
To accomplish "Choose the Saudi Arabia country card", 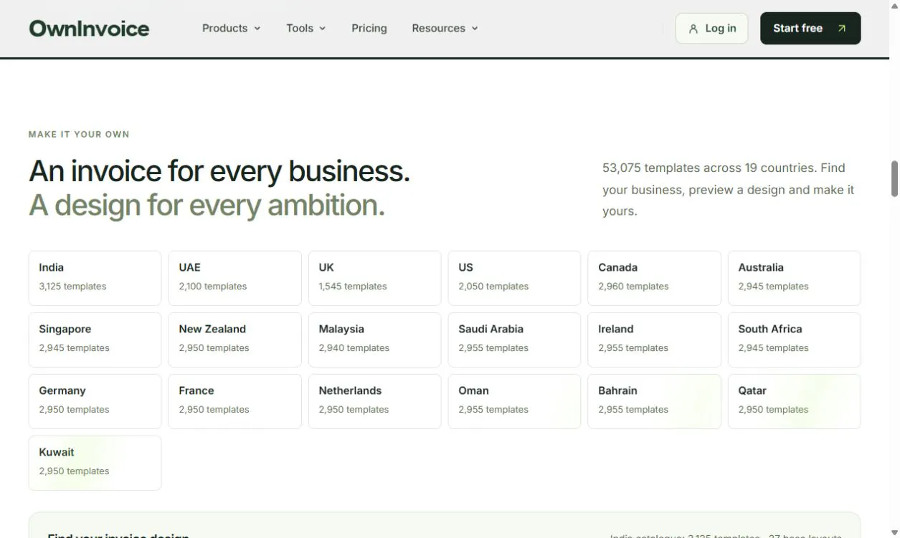I will [515, 340].
